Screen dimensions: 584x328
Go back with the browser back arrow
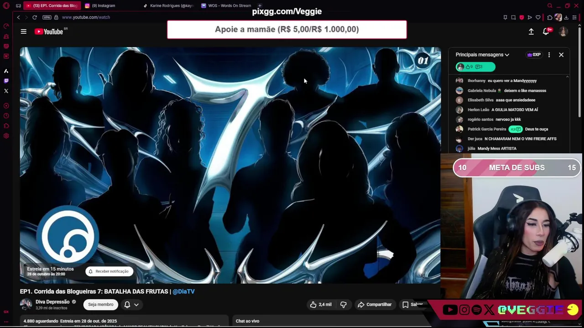(18, 17)
